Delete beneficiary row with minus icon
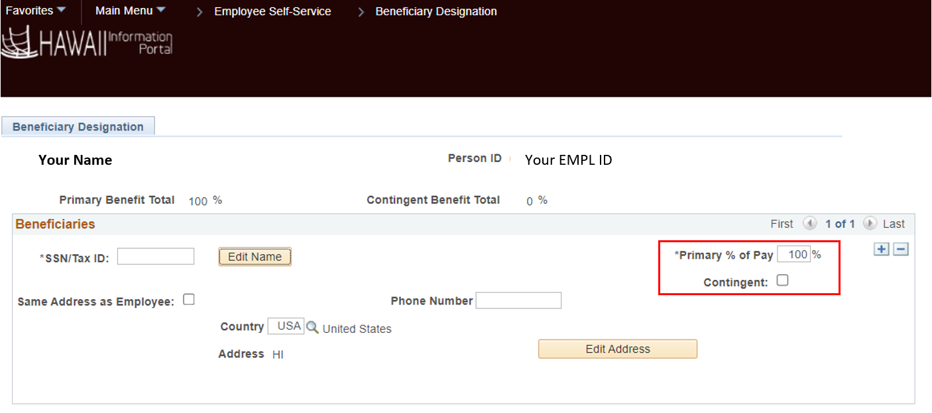The width and height of the screenshot is (932, 413). [x=900, y=250]
